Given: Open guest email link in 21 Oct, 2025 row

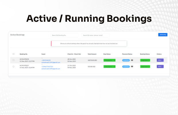Looking at the screenshot, I should [x=51, y=69].
